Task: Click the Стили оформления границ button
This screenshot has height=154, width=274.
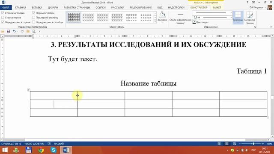Action: pyautogui.click(x=180, y=18)
